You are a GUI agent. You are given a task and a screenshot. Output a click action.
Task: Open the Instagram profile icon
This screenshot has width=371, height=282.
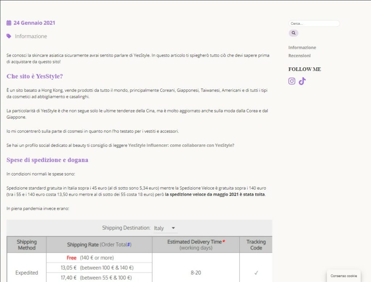tap(292, 81)
